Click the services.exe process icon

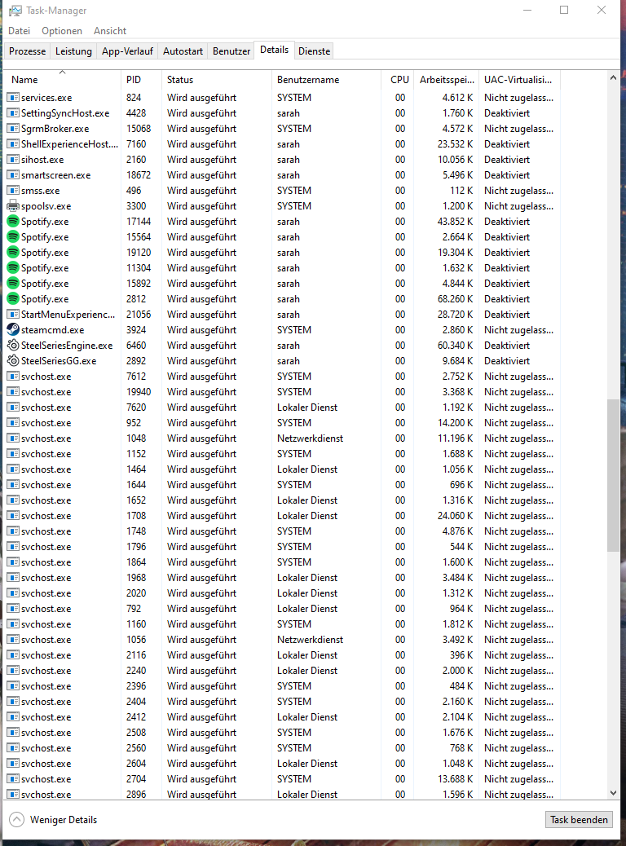(13, 98)
